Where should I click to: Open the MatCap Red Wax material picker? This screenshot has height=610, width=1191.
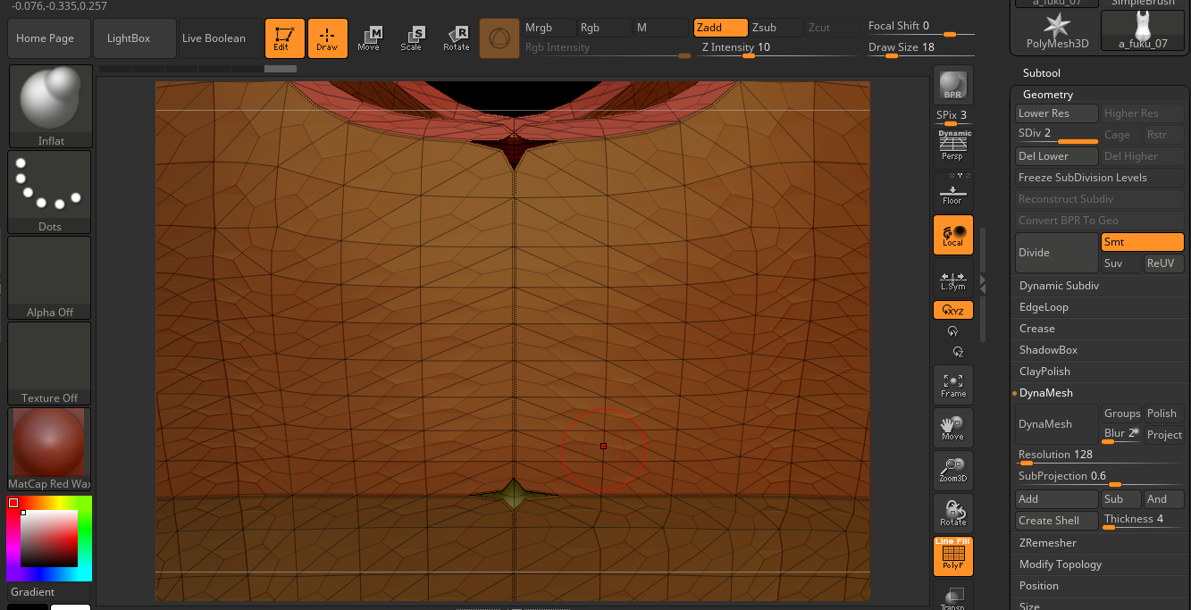[50, 449]
